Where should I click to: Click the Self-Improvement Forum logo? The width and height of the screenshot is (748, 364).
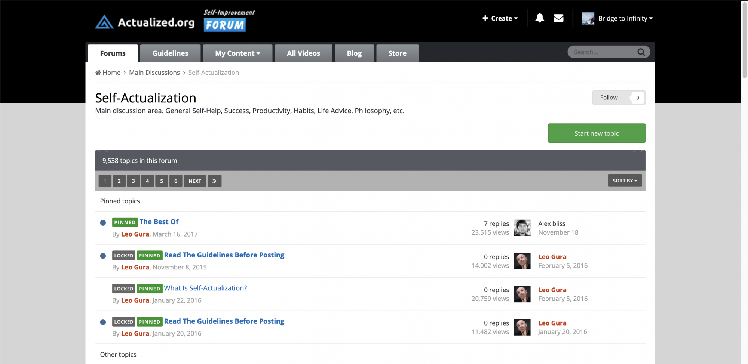[x=229, y=21]
